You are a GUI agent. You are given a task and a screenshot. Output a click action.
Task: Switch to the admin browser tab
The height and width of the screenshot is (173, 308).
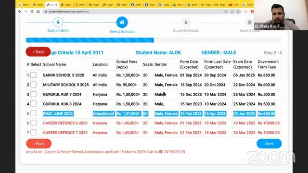122,5
